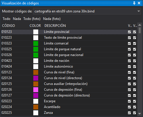Toggle first checkbox for Texto de límite provincial
The height and width of the screenshot is (117, 143).
pos(129,38)
